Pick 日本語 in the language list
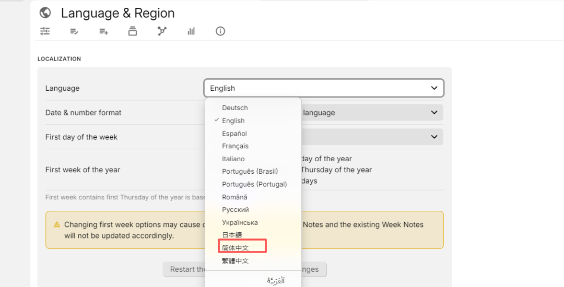This screenshot has height=287, width=564. pyautogui.click(x=232, y=235)
